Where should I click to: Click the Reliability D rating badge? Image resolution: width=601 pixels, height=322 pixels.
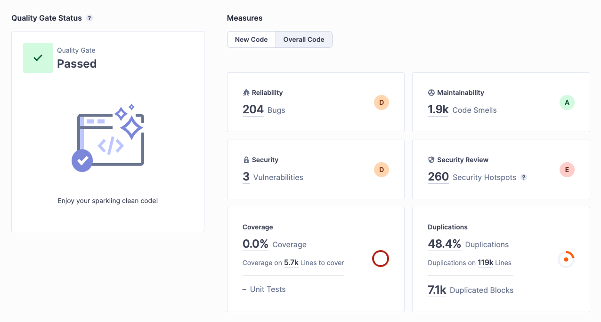tap(382, 102)
